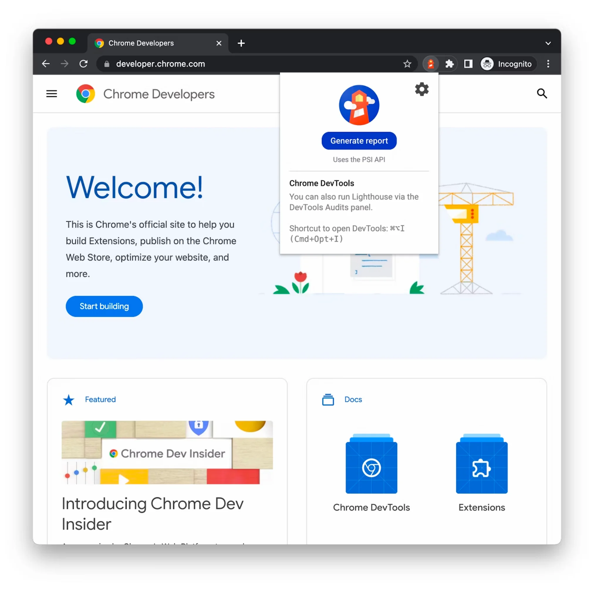Close the Chrome Developers tab

(x=219, y=43)
